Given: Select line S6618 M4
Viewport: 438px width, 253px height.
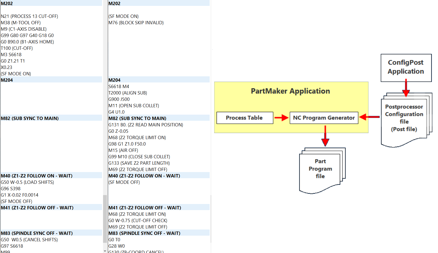Looking at the screenshot, I should coord(119,87).
